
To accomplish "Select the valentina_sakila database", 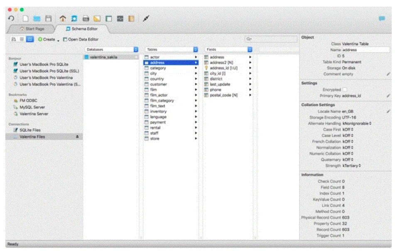I will (x=111, y=57).
